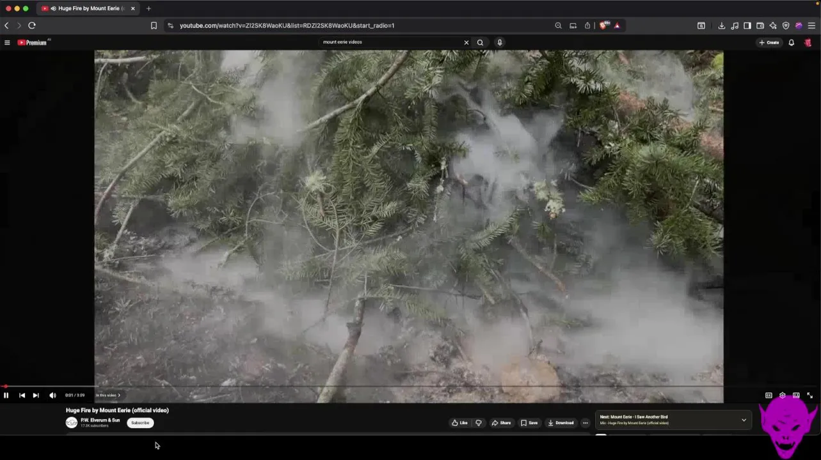Save video to playlist
The height and width of the screenshot is (460, 821).
(x=529, y=423)
